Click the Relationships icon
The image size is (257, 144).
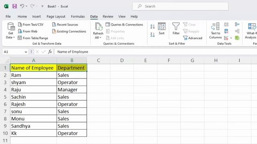237,31
